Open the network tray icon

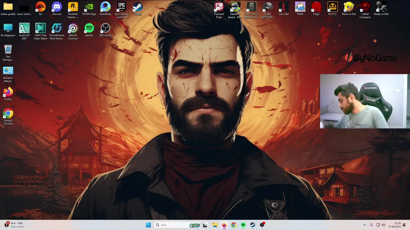tap(378, 225)
